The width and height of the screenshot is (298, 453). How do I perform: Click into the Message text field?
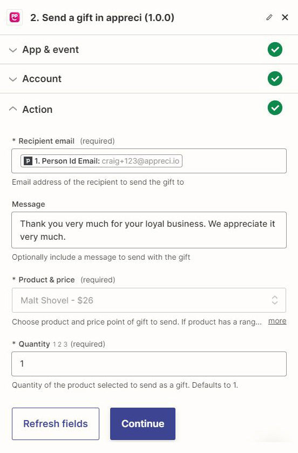point(149,230)
